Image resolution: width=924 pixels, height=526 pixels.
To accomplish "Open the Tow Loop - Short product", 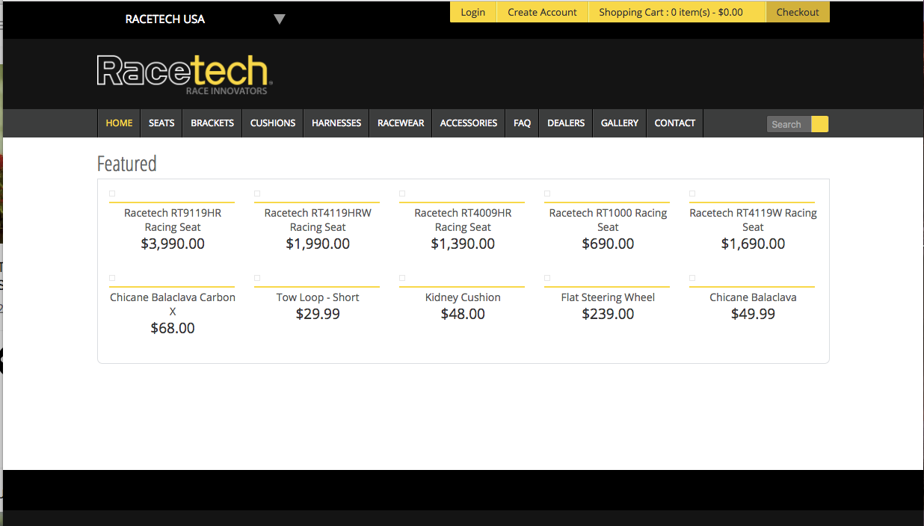I will (318, 297).
